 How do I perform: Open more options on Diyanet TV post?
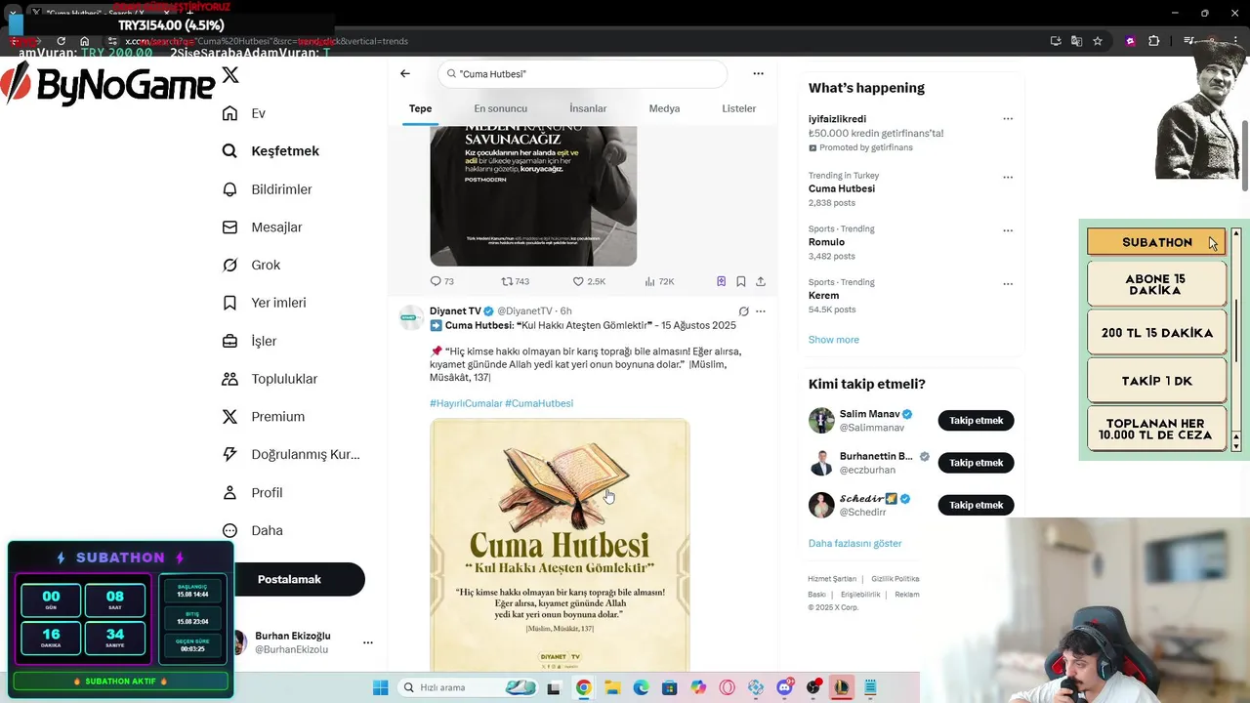click(x=761, y=311)
